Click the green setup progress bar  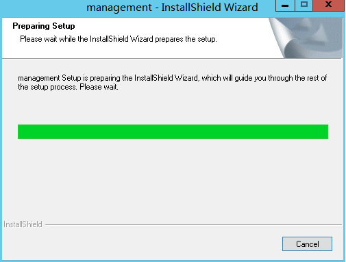[x=173, y=131]
